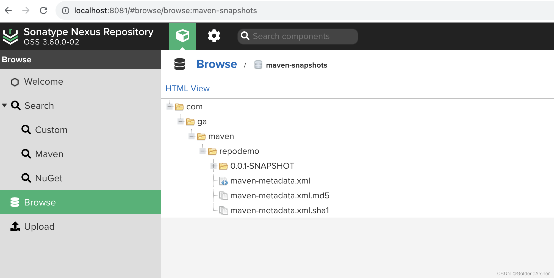This screenshot has width=554, height=278.
Task: Collapse the com folder node
Action: click(170, 107)
